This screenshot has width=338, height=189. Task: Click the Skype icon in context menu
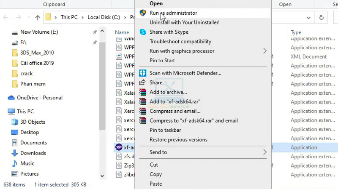143,32
